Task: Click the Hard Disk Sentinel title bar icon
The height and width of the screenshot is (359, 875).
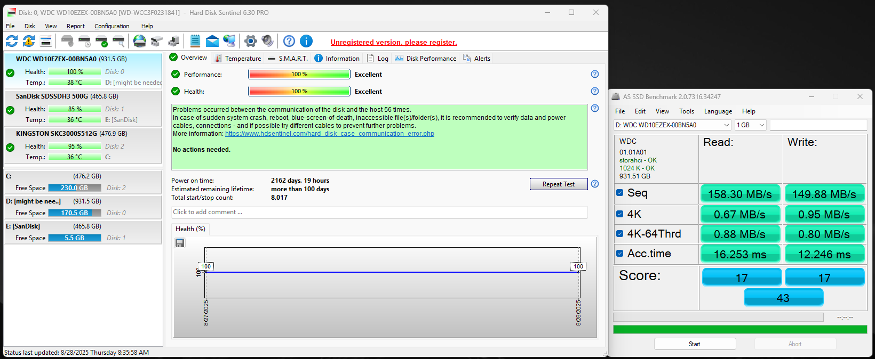Action: click(11, 12)
